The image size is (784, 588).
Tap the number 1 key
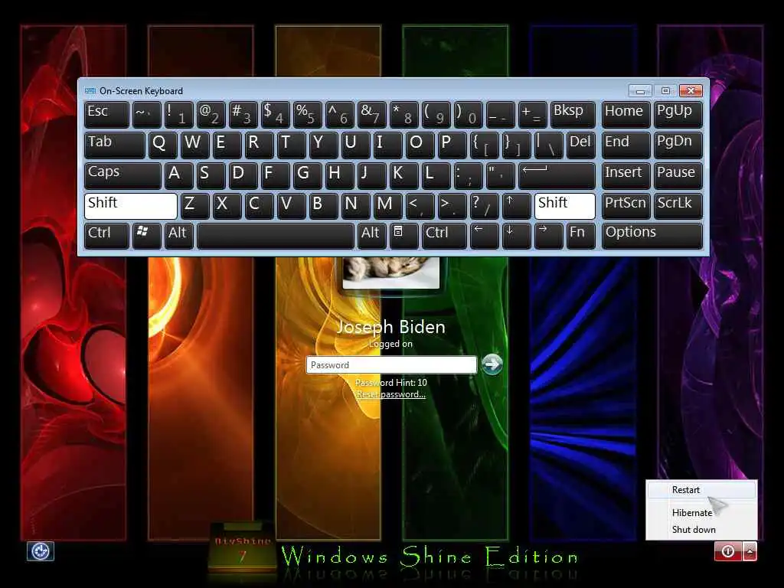pyautogui.click(x=179, y=114)
